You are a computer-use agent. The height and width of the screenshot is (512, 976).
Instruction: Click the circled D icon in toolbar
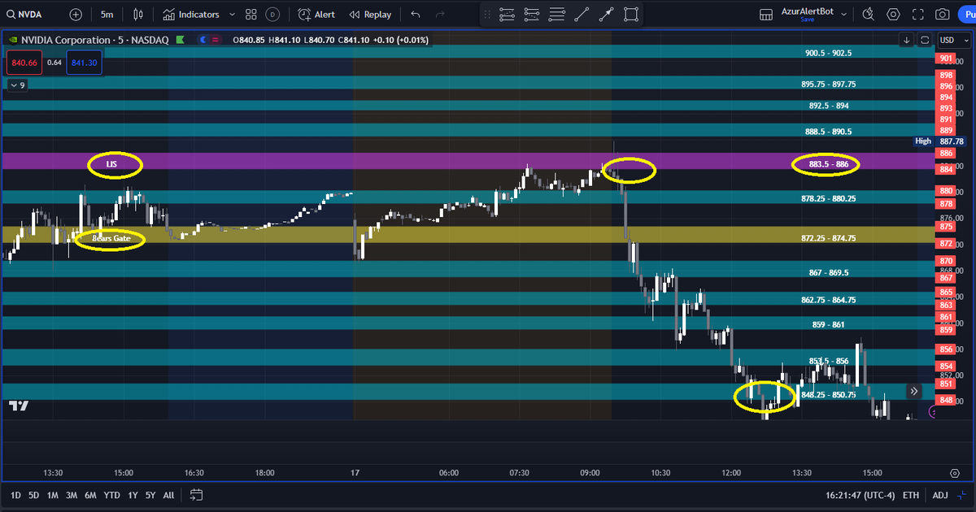coord(272,14)
